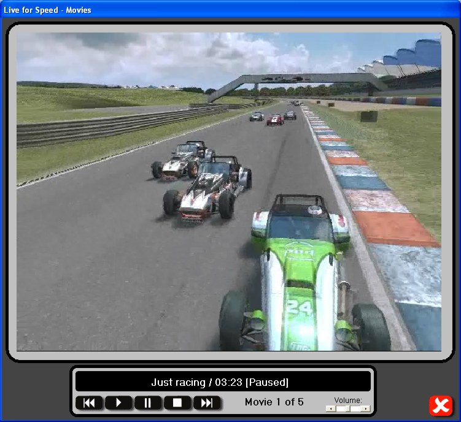
Task: Decrease volume with the left arrow
Action: (x=331, y=409)
